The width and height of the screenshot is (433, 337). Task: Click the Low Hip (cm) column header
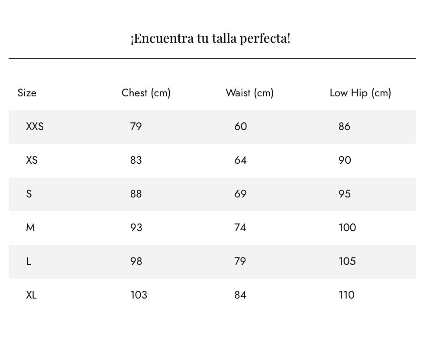click(x=360, y=93)
